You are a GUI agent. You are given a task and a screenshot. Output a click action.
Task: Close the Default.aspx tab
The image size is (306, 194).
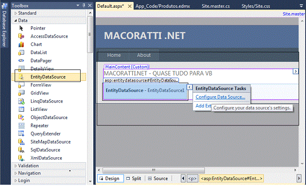click(x=130, y=6)
